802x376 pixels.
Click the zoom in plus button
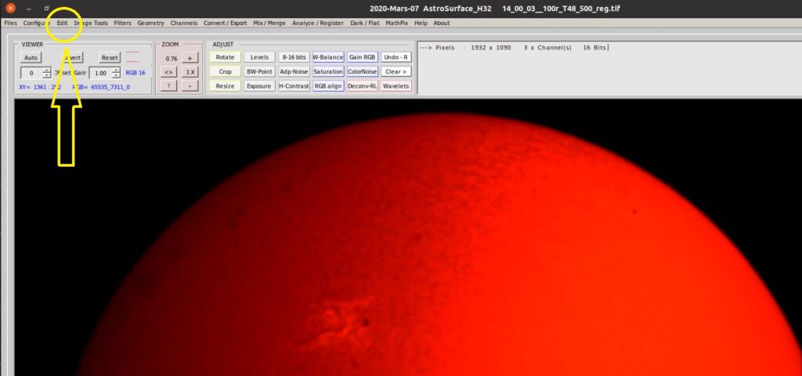(x=190, y=58)
